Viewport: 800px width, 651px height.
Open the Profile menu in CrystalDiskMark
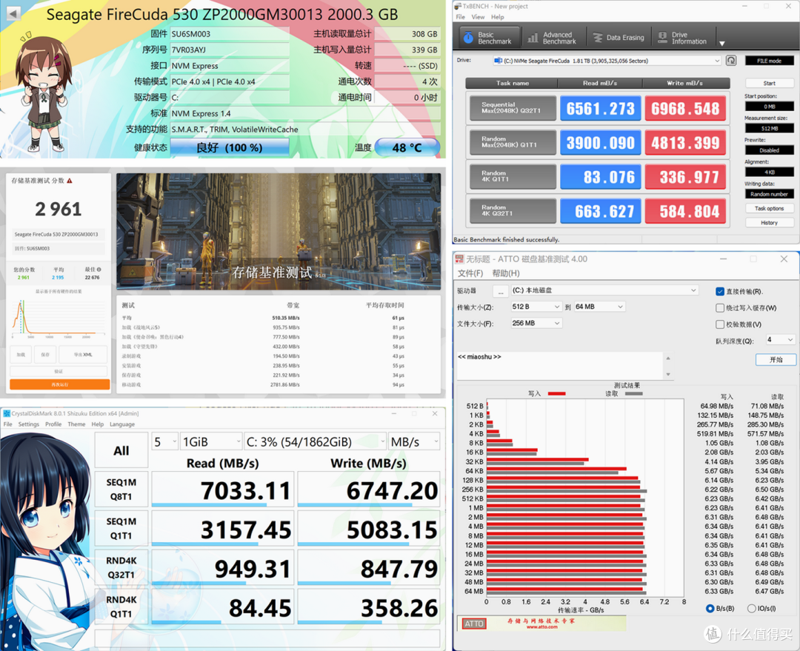pos(53,424)
